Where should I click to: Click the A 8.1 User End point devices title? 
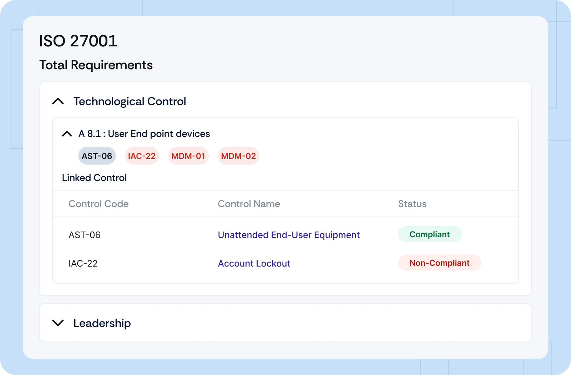[144, 134]
